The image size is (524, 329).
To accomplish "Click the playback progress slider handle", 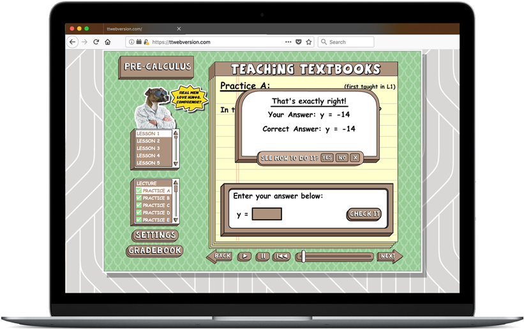I will point(304,256).
